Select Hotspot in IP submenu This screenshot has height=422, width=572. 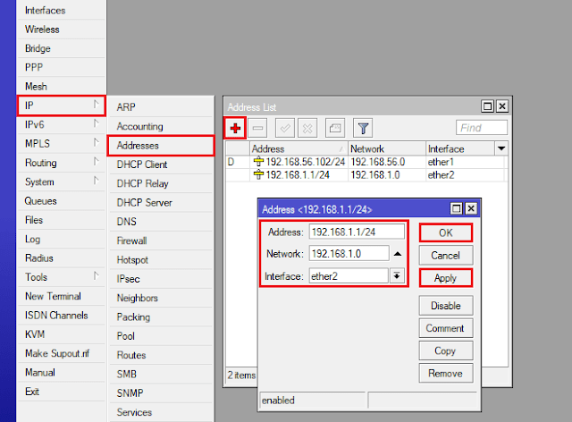tap(161, 260)
